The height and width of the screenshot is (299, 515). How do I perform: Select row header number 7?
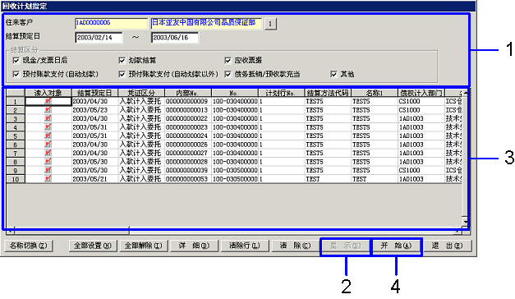tap(16, 153)
